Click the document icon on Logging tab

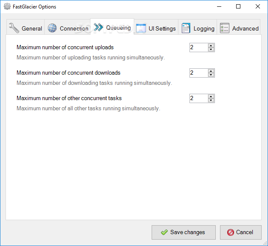[186, 28]
